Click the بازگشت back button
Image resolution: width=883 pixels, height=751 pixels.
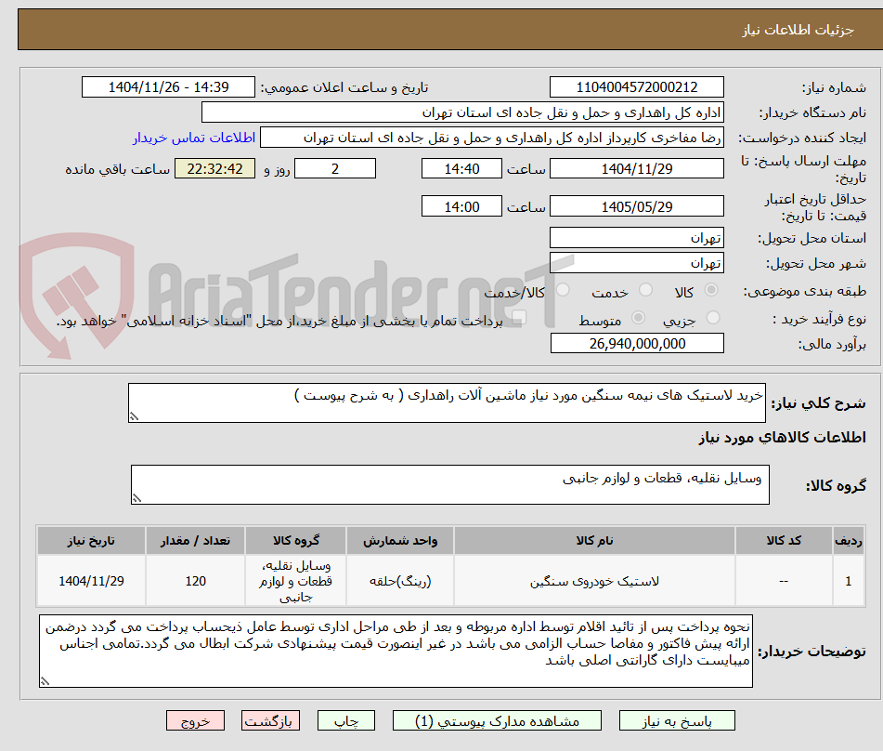point(270,721)
